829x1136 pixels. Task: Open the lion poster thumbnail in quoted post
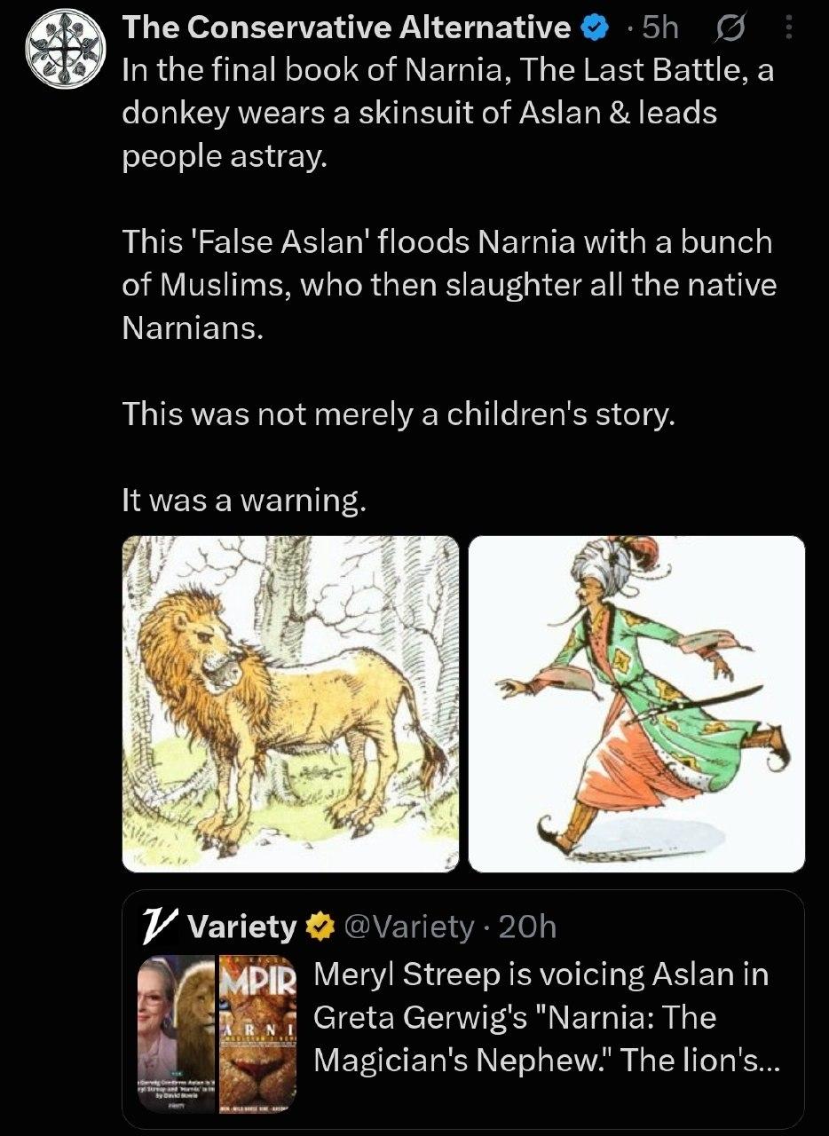[x=257, y=1029]
